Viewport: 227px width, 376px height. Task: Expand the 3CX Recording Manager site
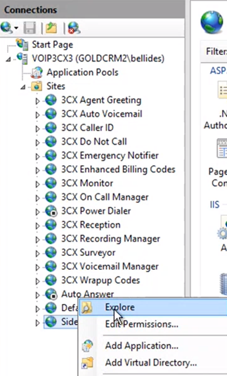coord(38,239)
